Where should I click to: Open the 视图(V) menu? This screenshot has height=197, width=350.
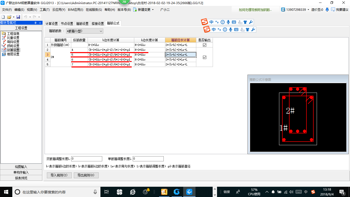point(32,10)
